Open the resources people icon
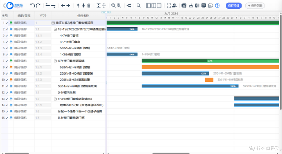282x154 pixels. click(174, 5)
